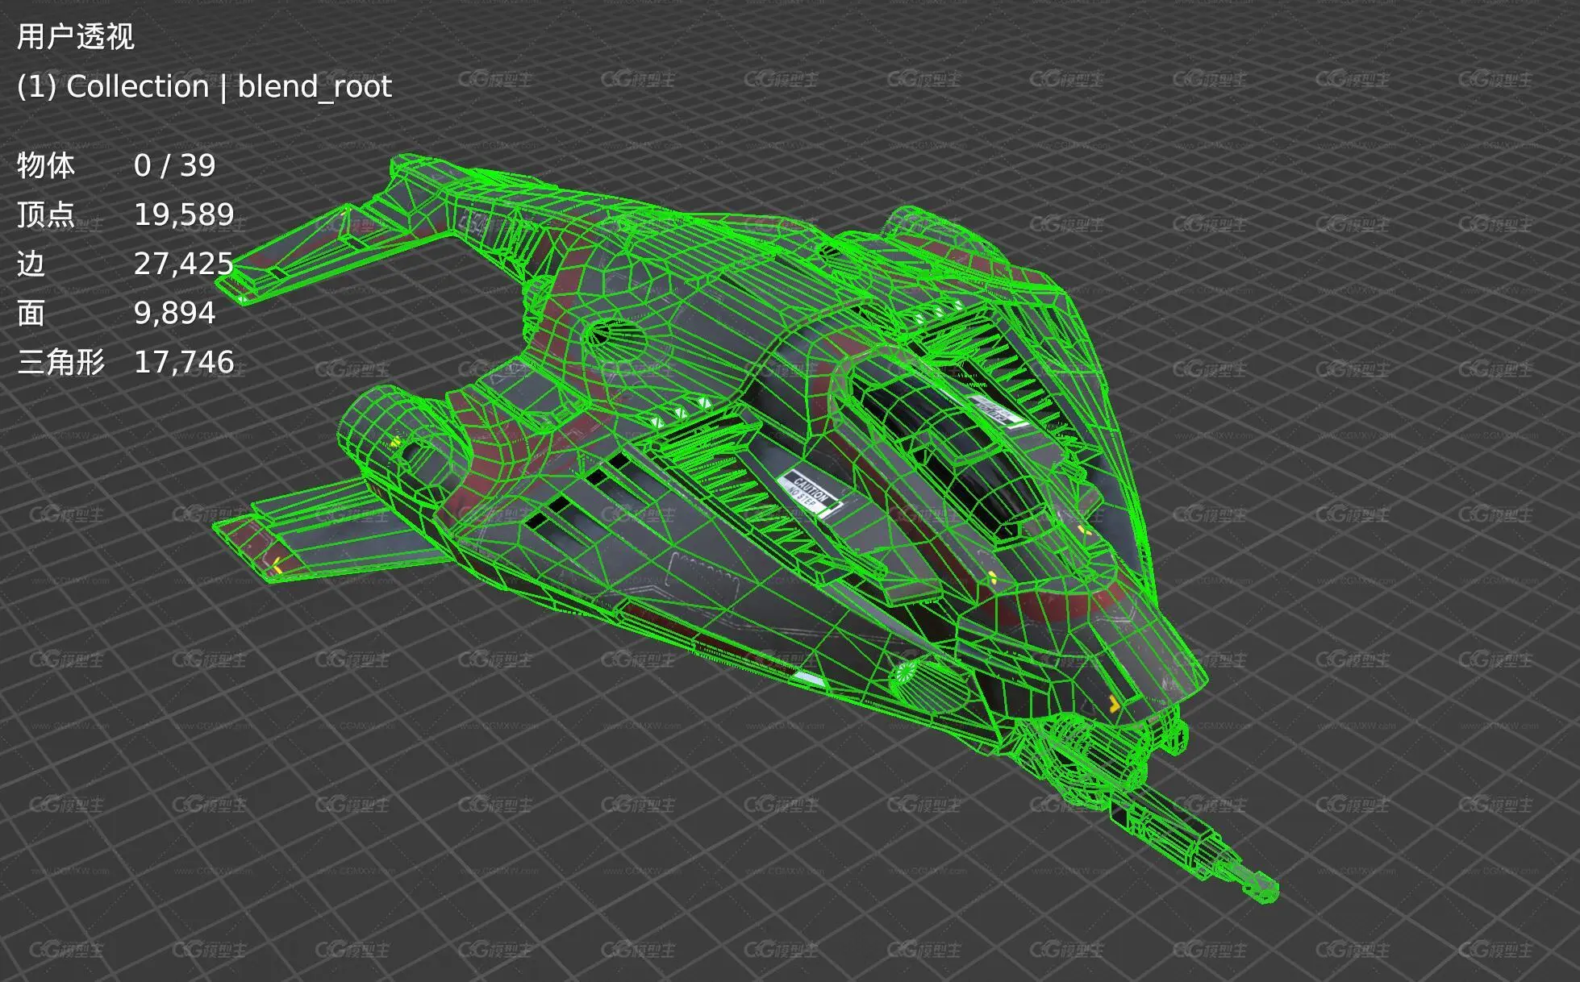This screenshot has width=1580, height=982.
Task: Click the '顶点' statistics label
Action: coord(46,214)
